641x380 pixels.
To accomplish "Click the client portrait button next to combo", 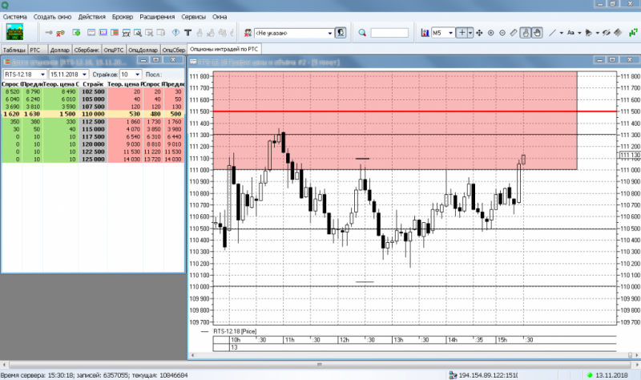I will click(340, 33).
